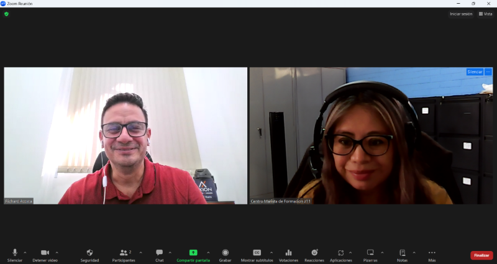Expand arrow beside Aplicaciones
The width and height of the screenshot is (497, 264).
[350, 253]
